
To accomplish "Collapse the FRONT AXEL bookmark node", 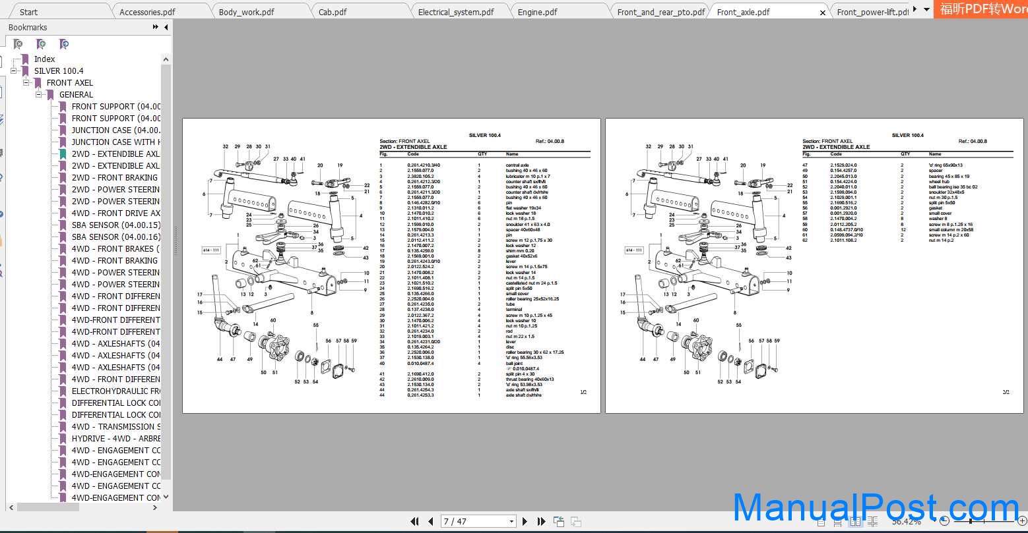I will tap(27, 82).
